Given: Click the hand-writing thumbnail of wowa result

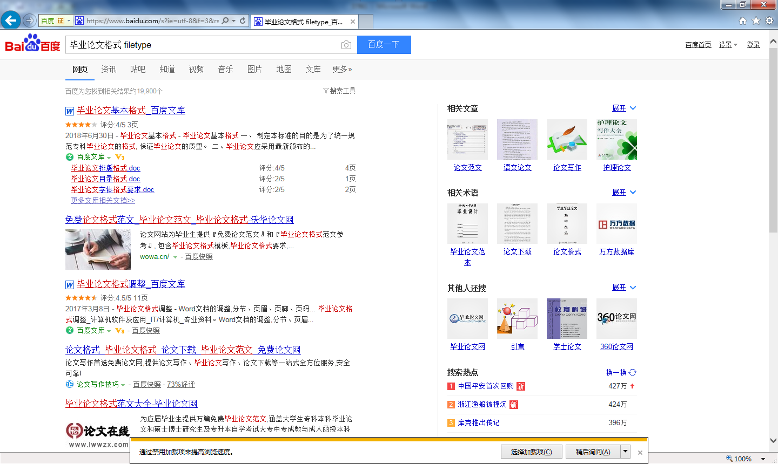Looking at the screenshot, I should click(98, 249).
